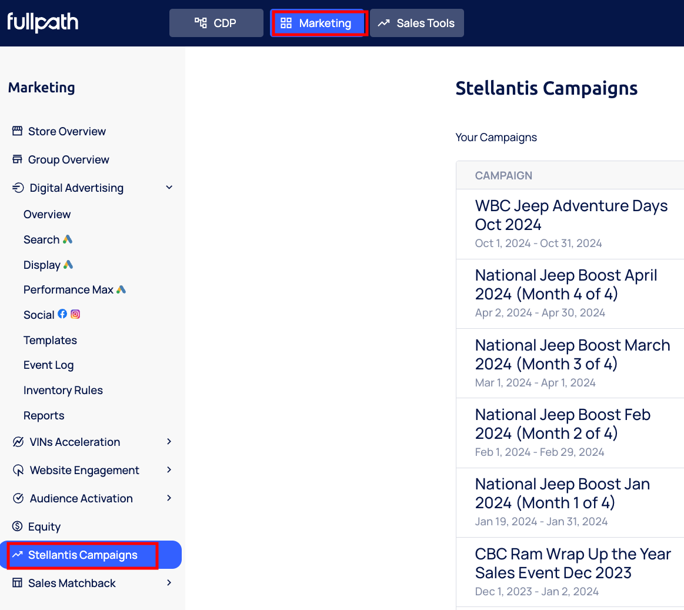
Task: Click the fullpath logo
Action: pos(42,23)
